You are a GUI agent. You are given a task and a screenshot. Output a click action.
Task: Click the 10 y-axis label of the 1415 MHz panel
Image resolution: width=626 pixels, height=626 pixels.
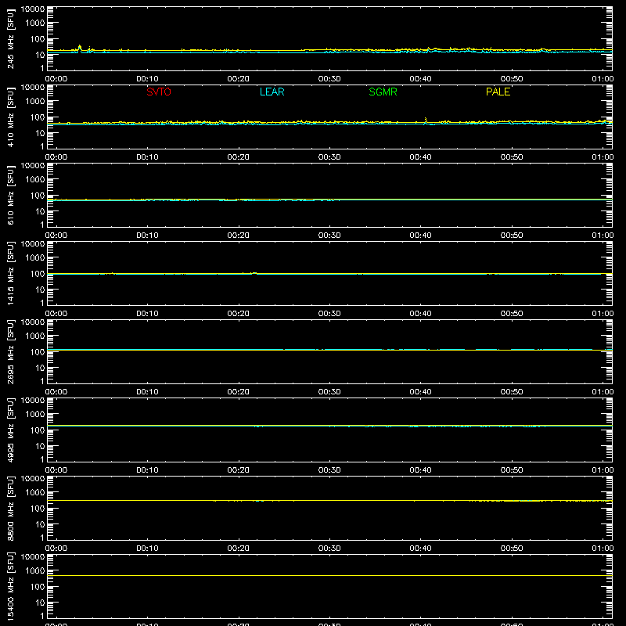click(40, 290)
